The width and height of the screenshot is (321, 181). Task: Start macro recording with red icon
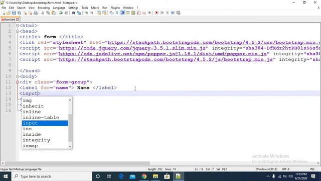[x=156, y=13]
